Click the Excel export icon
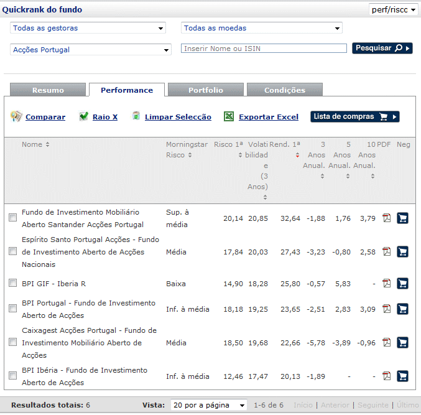This screenshot has height=415, width=421. click(229, 116)
